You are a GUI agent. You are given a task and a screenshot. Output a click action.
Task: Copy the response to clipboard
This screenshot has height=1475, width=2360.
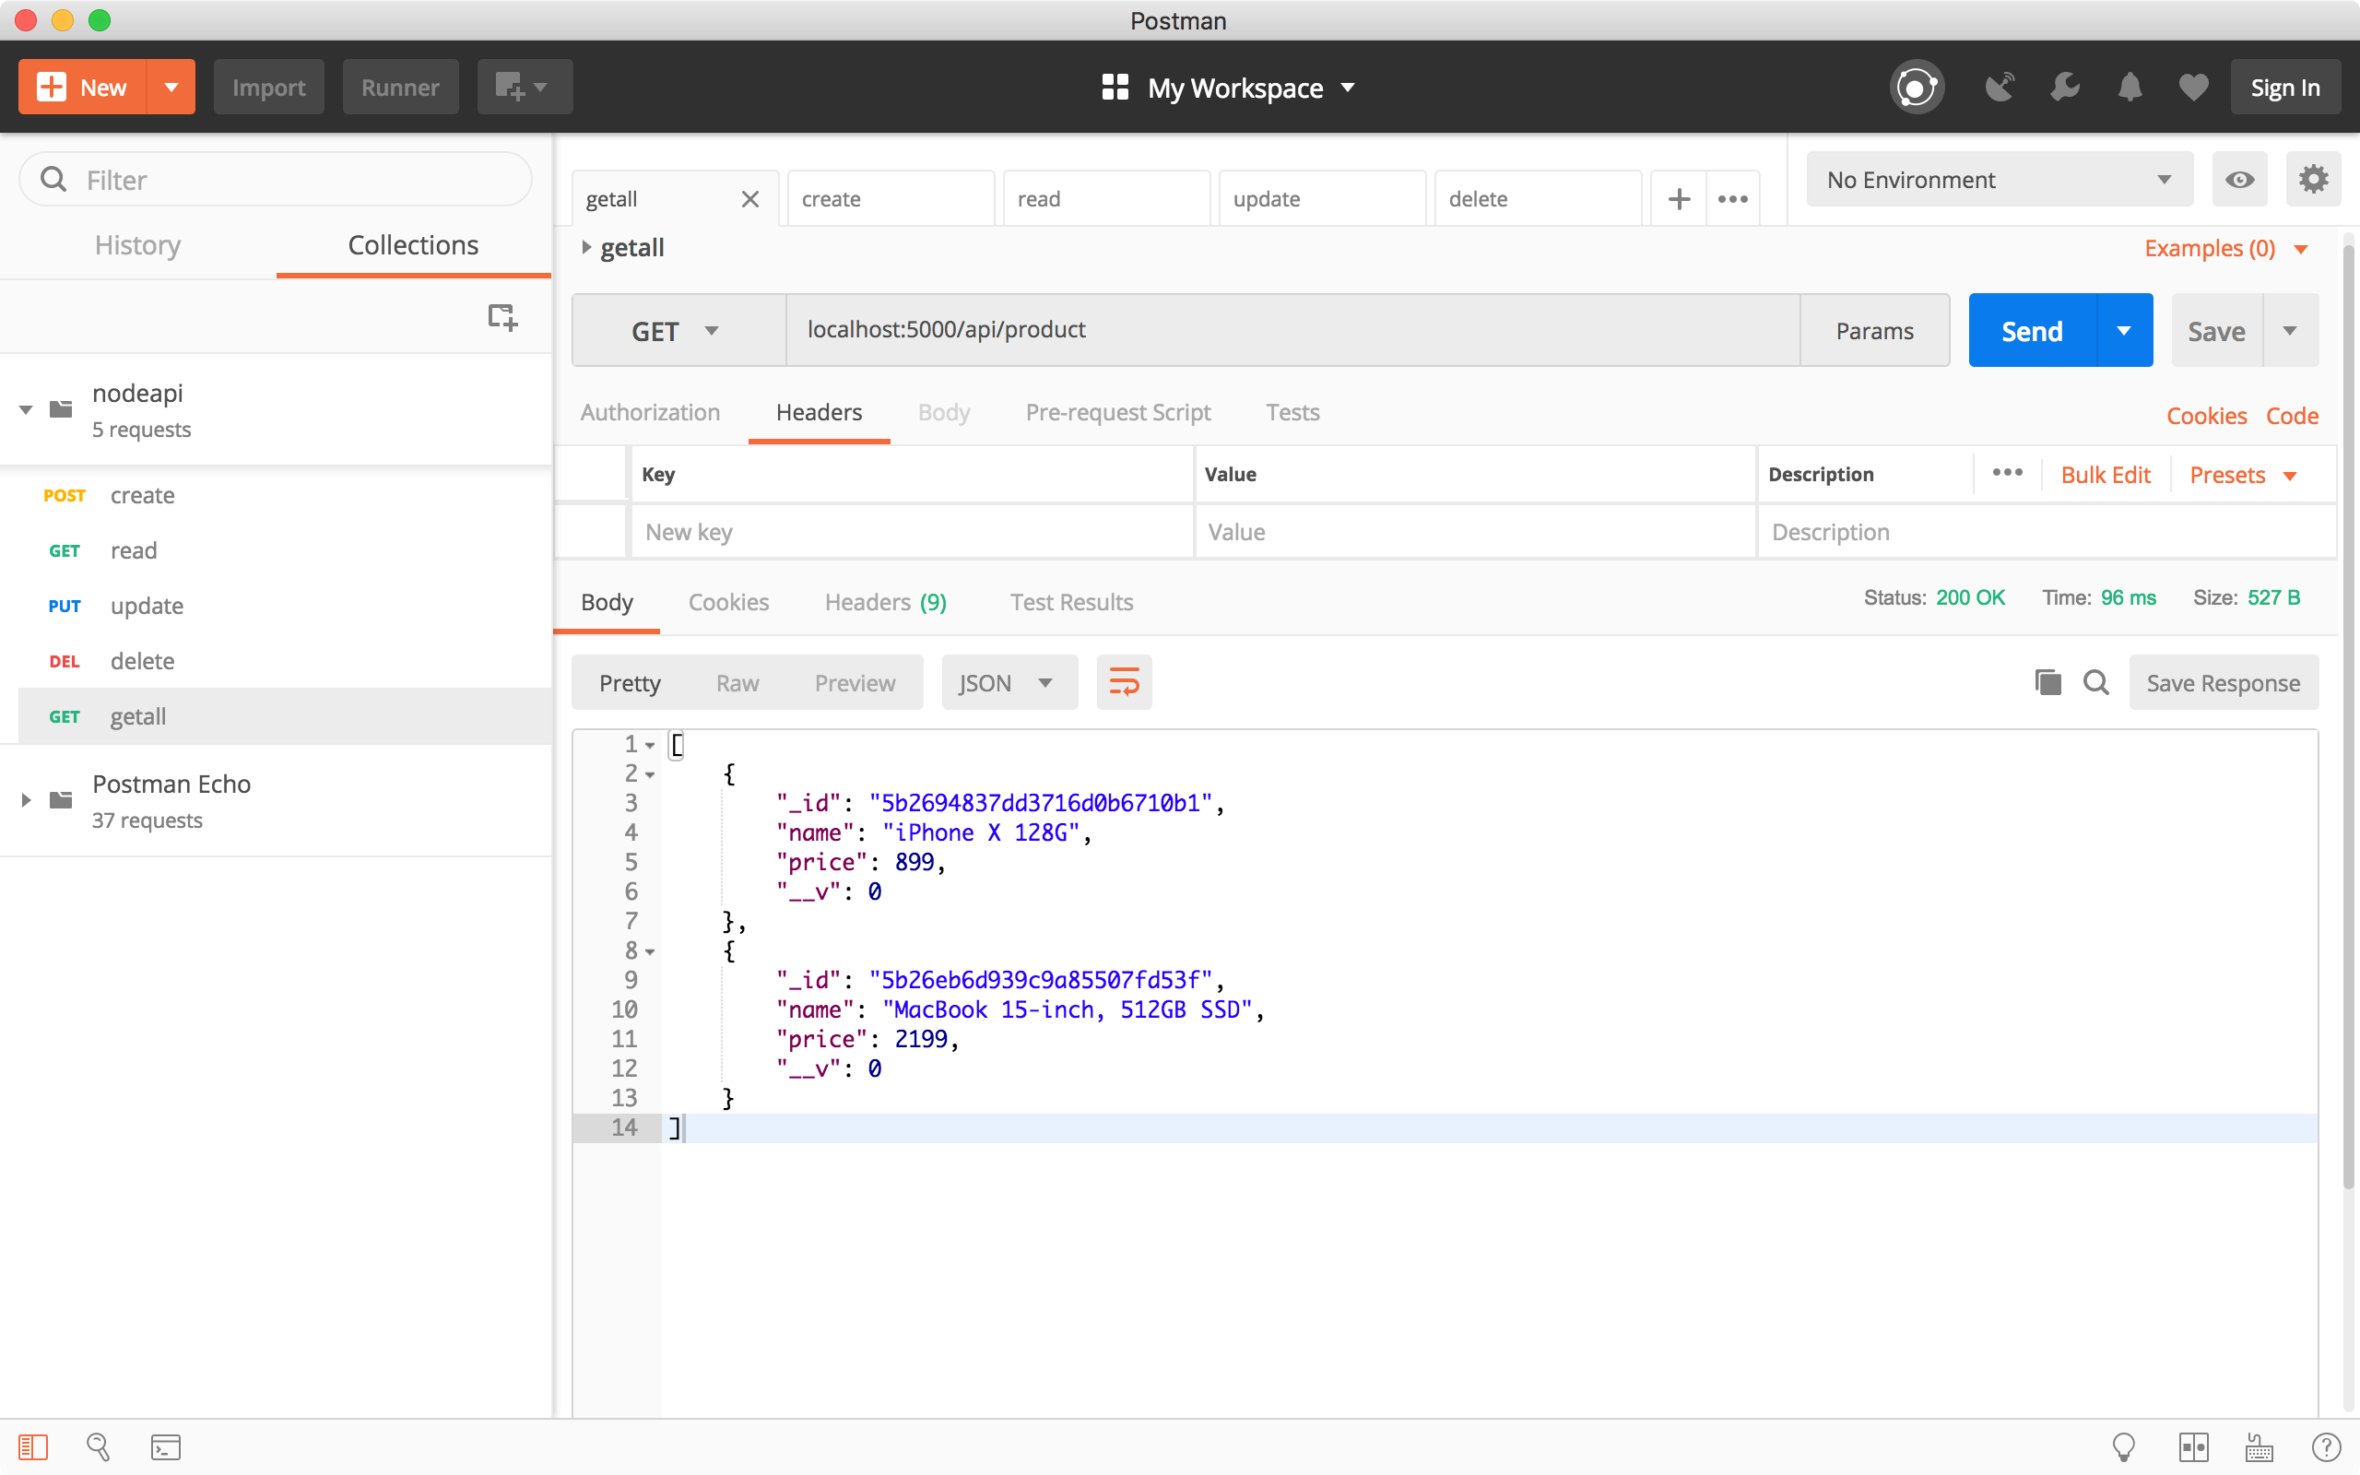[2047, 683]
